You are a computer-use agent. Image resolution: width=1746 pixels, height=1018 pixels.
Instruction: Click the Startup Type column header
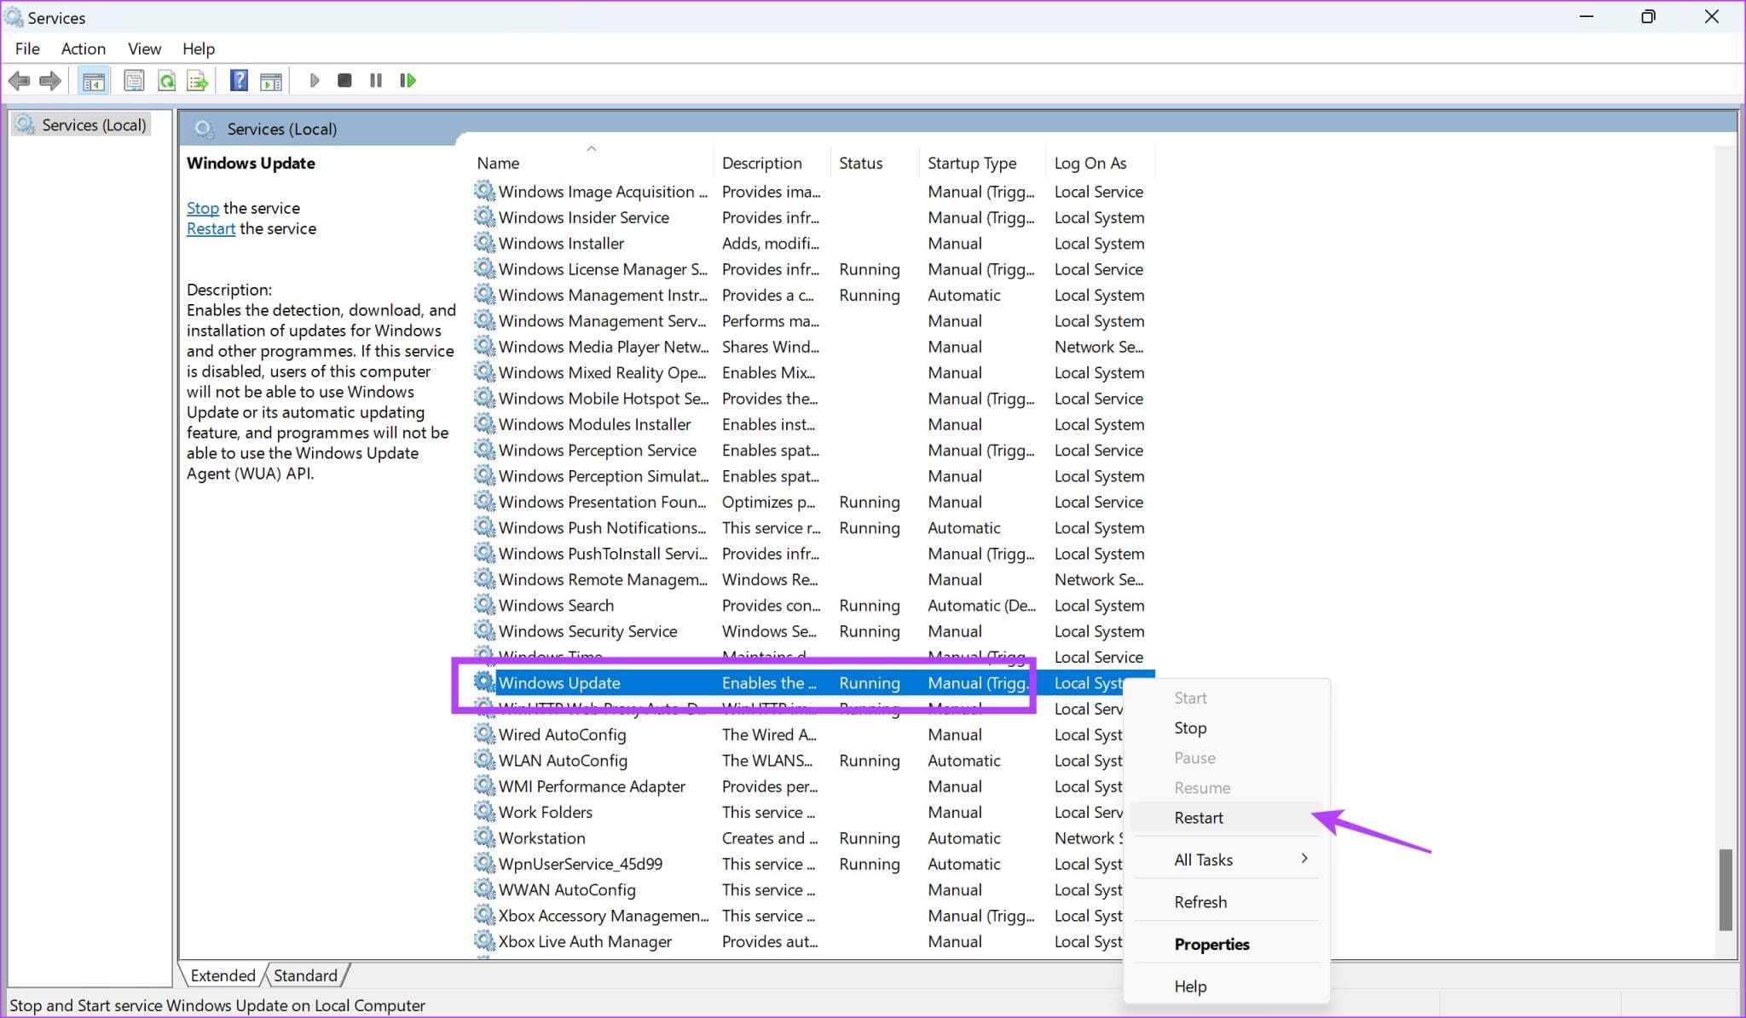point(971,163)
